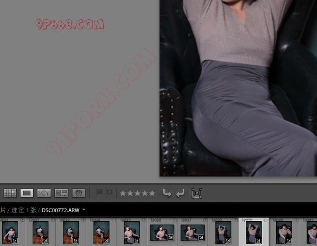Switch to Loupe view

[27, 193]
